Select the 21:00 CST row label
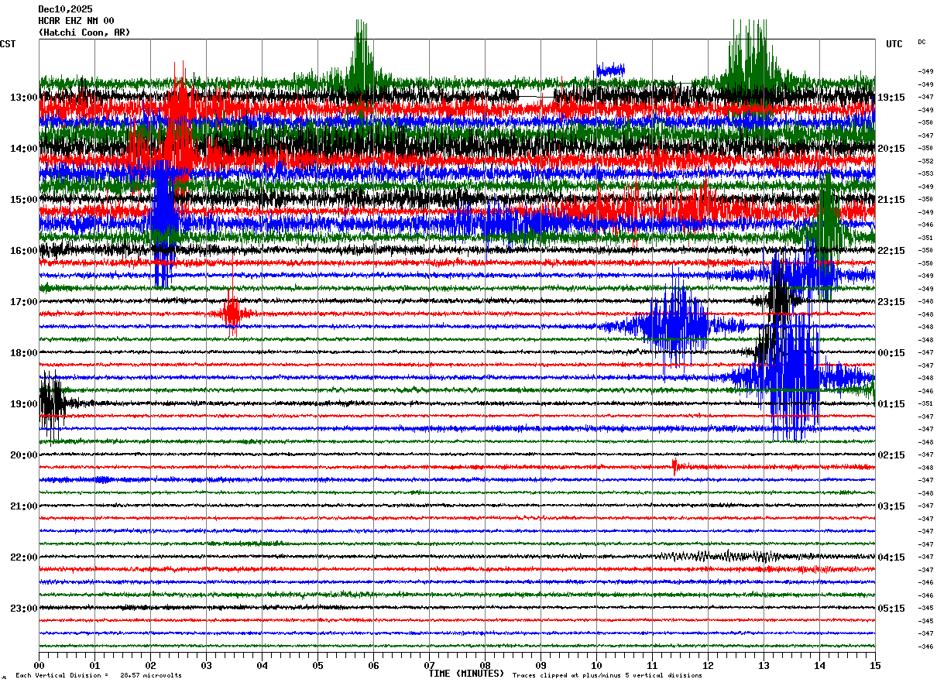The image size is (937, 686). pos(23,506)
